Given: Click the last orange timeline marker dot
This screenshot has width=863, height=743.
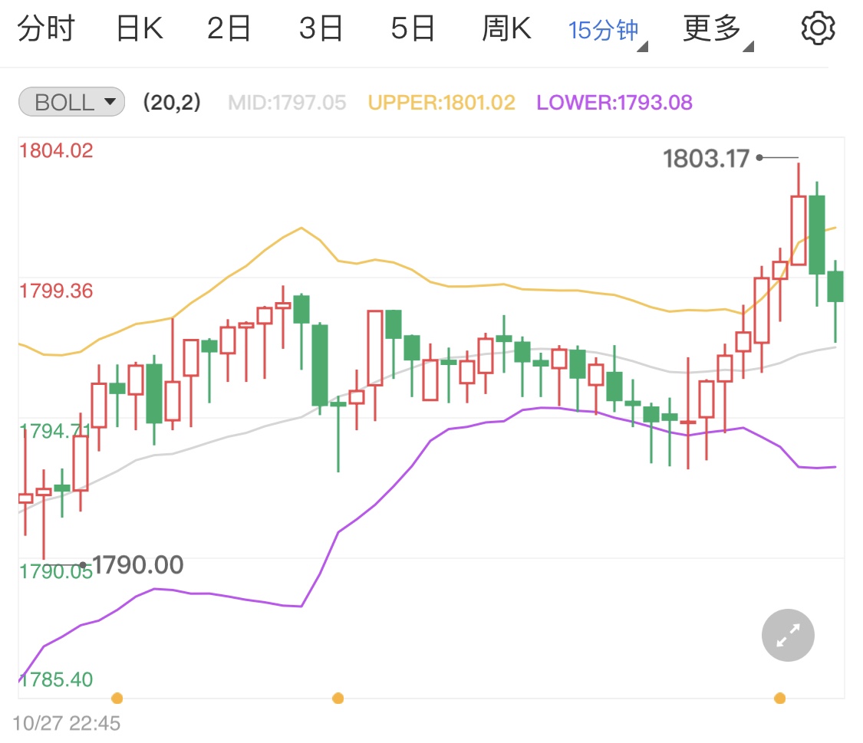Looking at the screenshot, I should [x=780, y=699].
